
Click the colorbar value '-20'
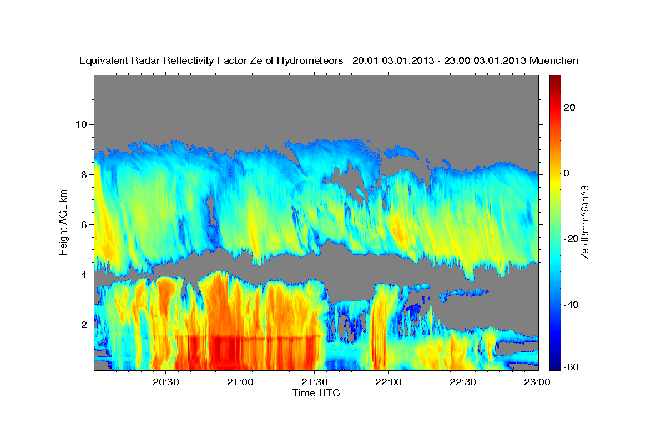[x=571, y=239]
